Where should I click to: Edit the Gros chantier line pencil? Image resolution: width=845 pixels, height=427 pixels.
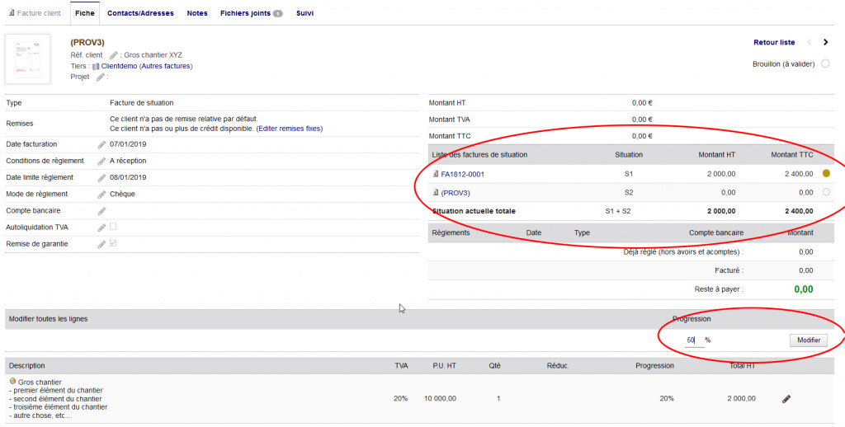click(x=786, y=399)
